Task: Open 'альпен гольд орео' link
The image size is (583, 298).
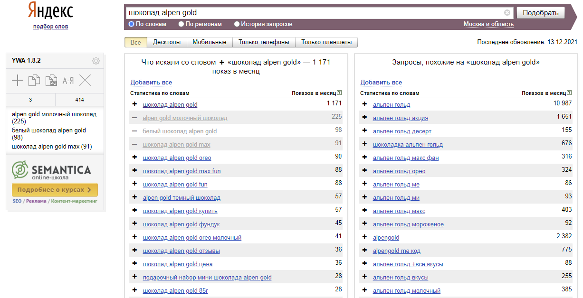Action: [x=399, y=171]
